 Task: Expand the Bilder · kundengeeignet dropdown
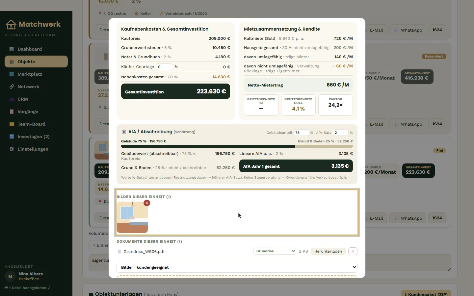(x=237, y=267)
